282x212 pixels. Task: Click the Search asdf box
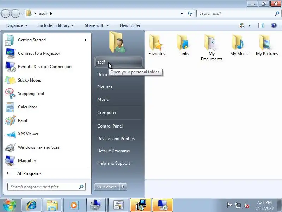239,13
